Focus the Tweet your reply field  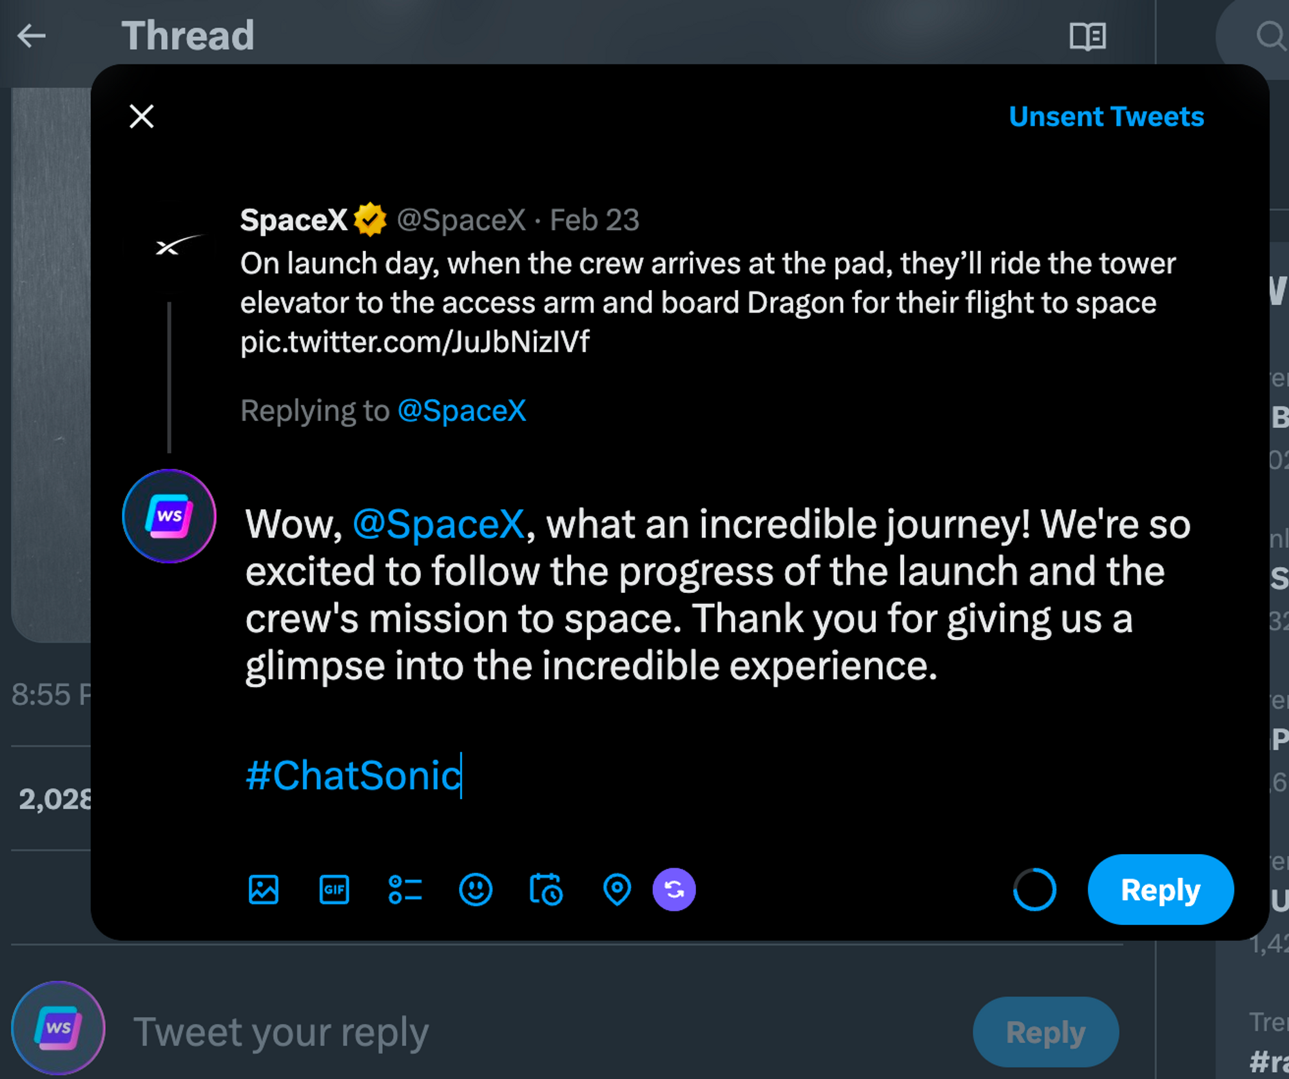(281, 1031)
